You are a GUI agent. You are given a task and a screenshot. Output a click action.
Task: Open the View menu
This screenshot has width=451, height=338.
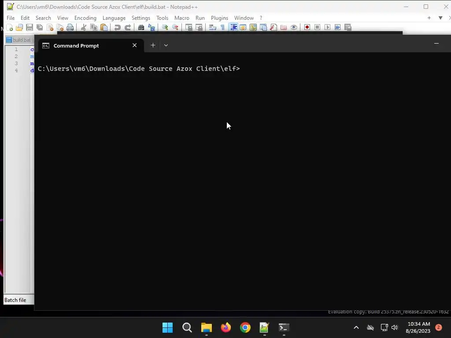[63, 18]
